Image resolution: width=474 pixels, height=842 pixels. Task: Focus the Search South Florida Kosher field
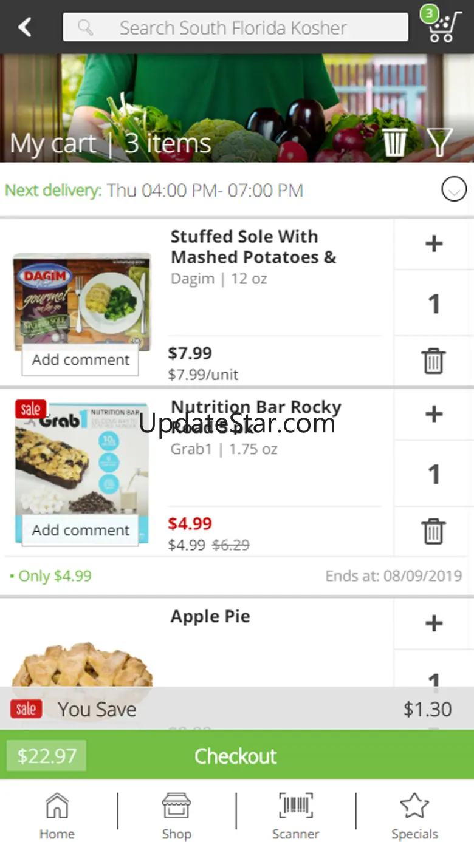click(235, 28)
